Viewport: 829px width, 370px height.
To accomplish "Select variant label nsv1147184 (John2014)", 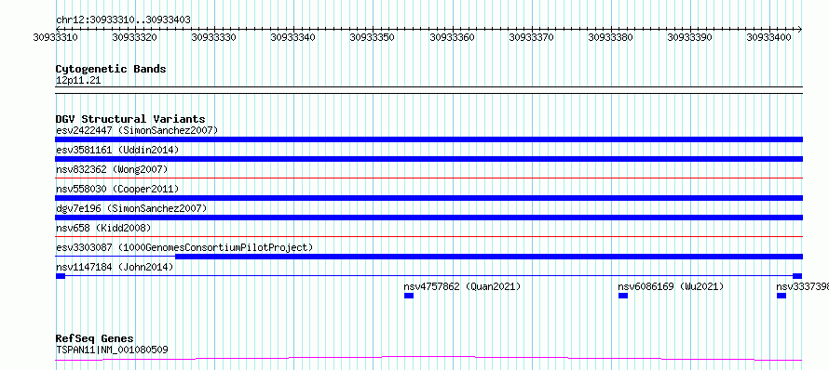I will 115,267.
